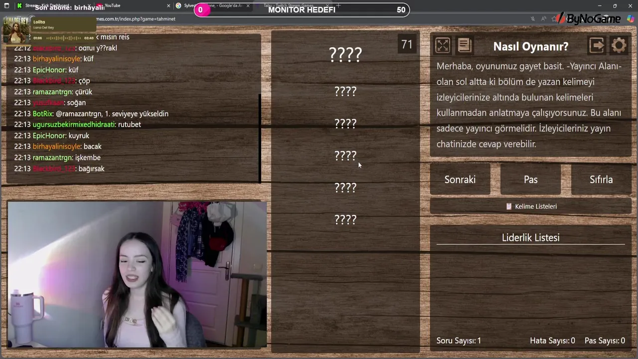The height and width of the screenshot is (359, 638).
Task: Click the Monitor Hedefi goal bar
Action: 301,10
